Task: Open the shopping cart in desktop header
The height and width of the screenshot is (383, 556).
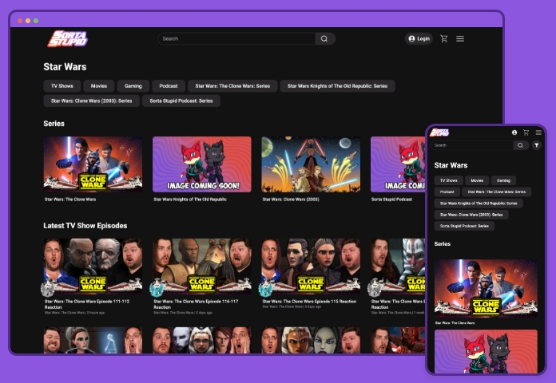Action: 444,38
